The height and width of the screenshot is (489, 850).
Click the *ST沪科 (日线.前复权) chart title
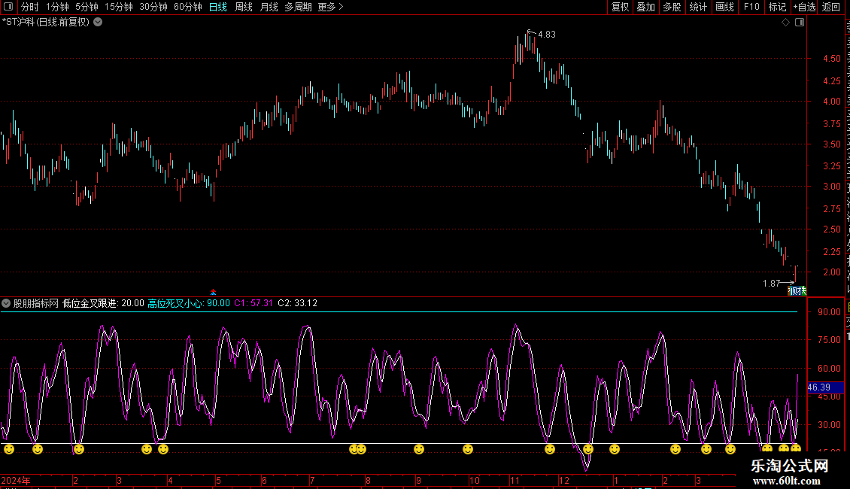pyautogui.click(x=46, y=23)
